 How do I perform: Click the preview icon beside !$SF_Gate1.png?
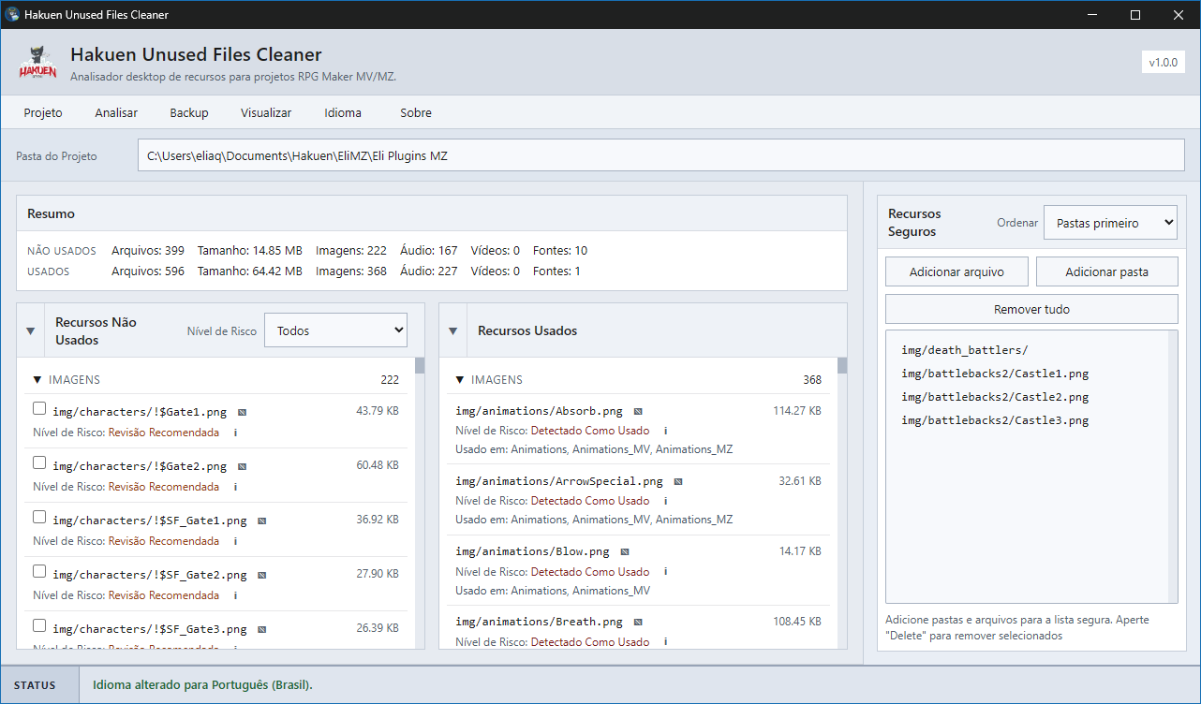pos(262,521)
